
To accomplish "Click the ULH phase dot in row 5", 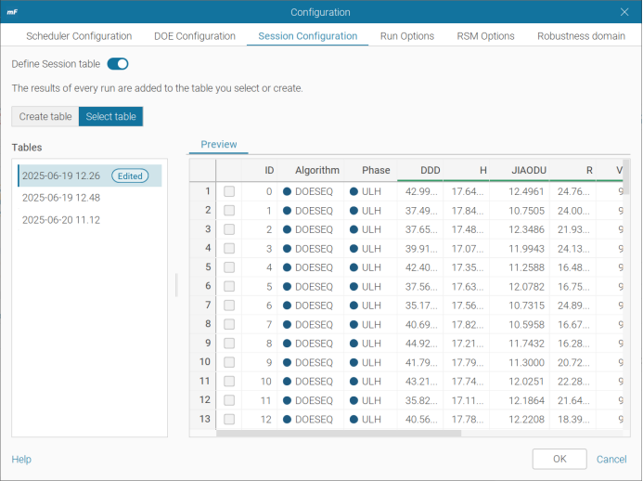I will (x=354, y=267).
